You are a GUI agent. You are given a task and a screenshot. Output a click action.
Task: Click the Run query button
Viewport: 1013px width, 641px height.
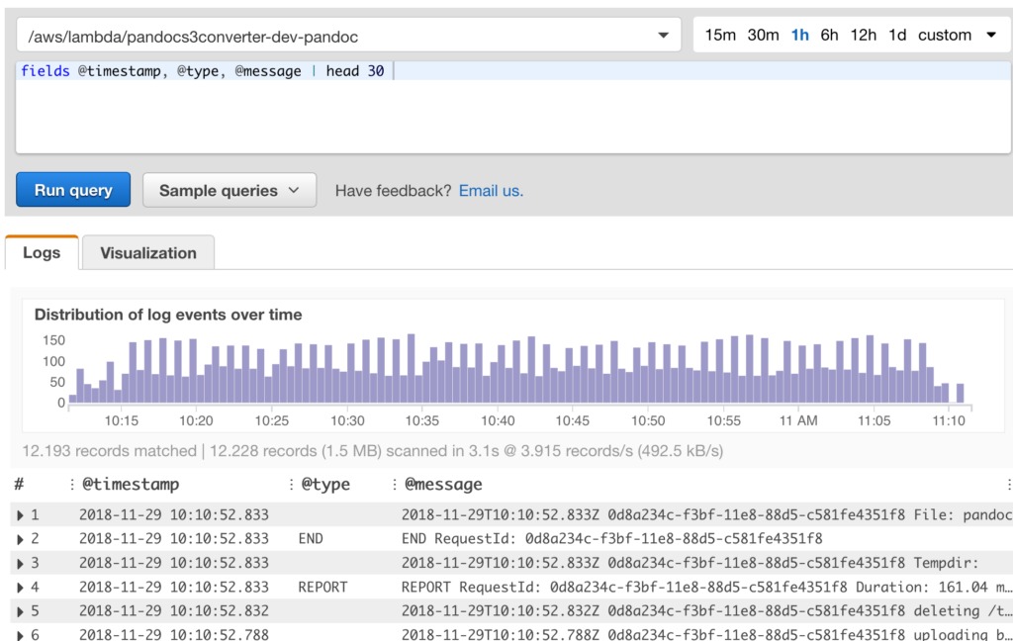pyautogui.click(x=73, y=190)
